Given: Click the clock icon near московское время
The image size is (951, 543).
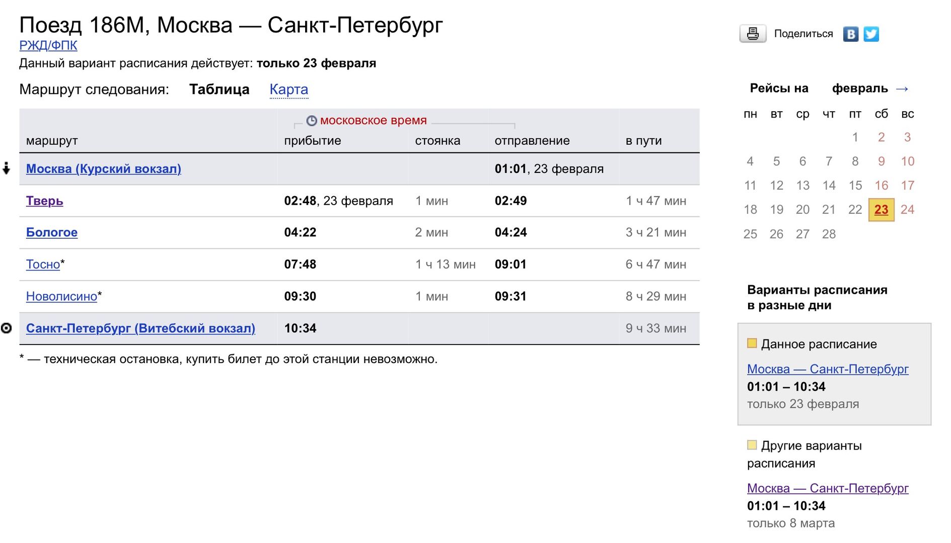Looking at the screenshot, I should 312,121.
